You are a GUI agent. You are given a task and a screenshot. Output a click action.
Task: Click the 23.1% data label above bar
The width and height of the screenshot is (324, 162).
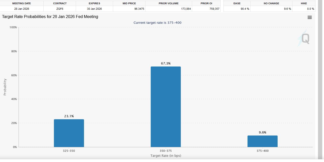click(69, 116)
